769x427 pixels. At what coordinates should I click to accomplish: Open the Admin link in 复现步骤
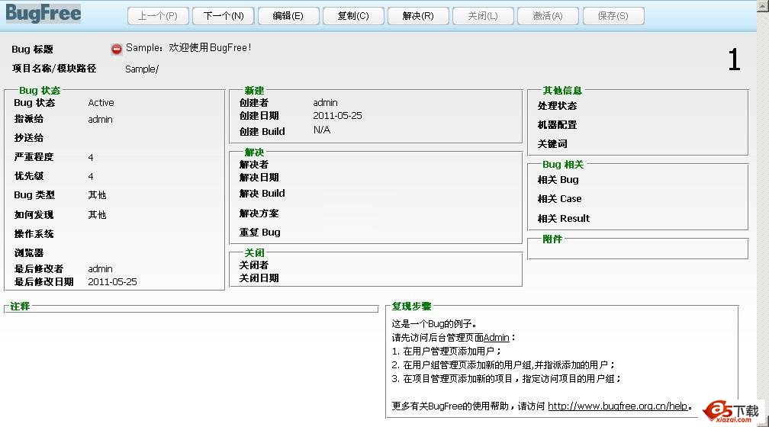(x=497, y=337)
